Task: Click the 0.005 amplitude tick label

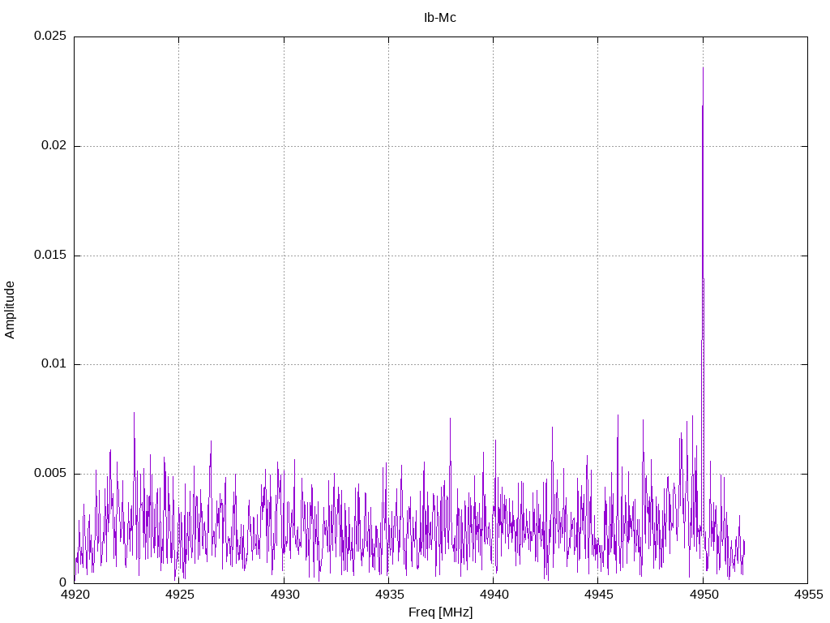Action: click(49, 474)
